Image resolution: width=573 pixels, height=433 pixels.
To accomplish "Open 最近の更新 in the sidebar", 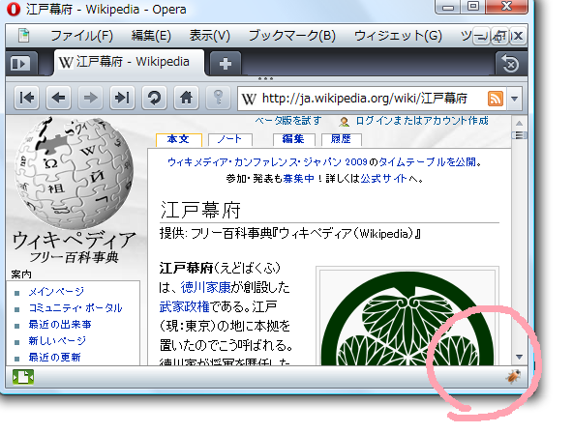I will [x=54, y=358].
